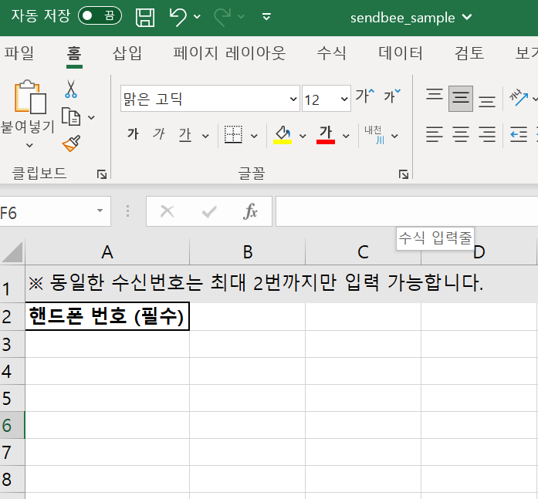Click inside the formula bar input
538x499 pixels.
tap(407, 211)
